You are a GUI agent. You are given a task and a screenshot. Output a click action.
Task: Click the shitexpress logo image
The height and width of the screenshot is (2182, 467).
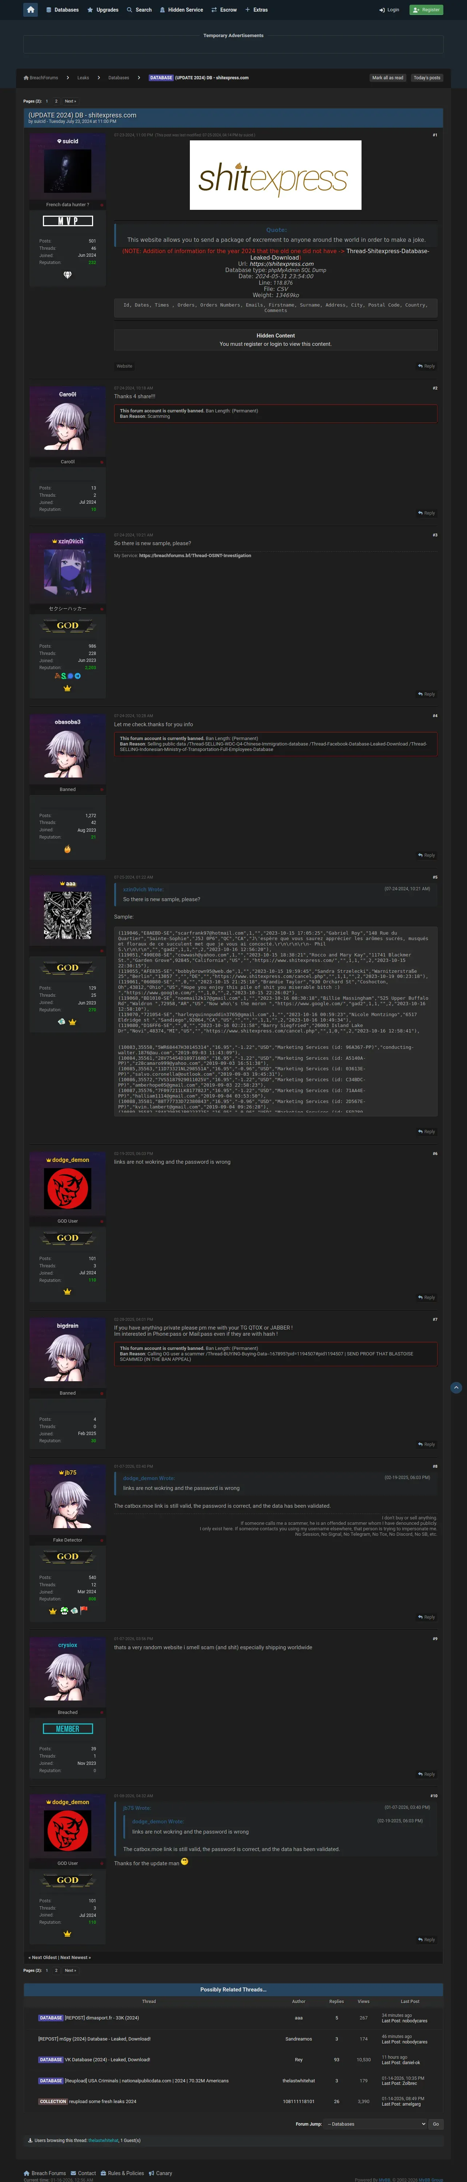coord(275,175)
